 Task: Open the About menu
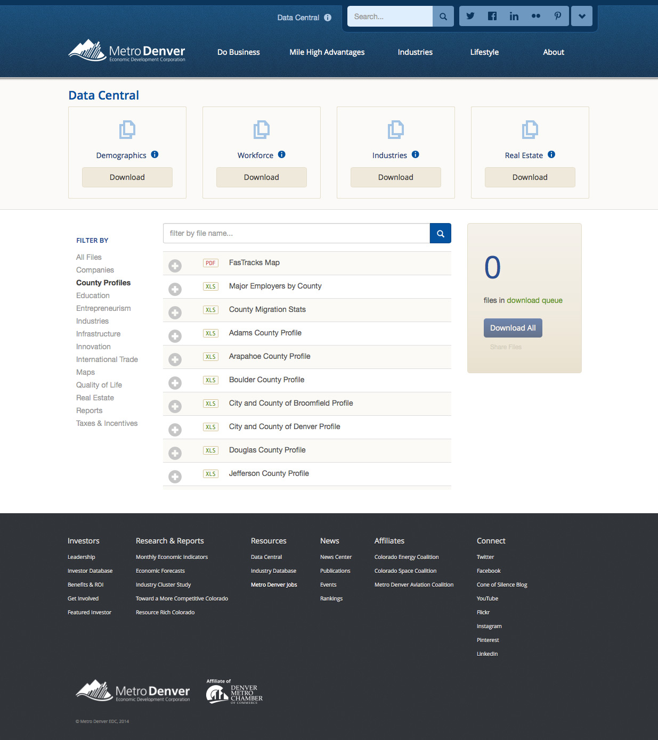pyautogui.click(x=554, y=52)
